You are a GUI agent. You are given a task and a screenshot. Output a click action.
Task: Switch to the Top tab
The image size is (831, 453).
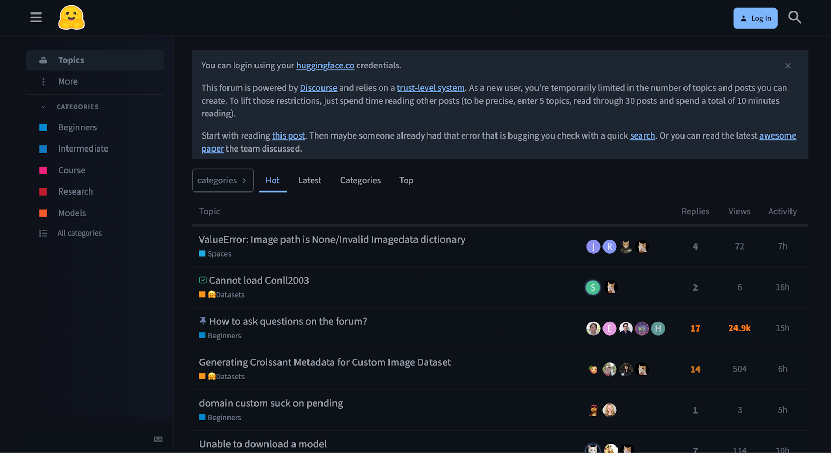(x=406, y=180)
